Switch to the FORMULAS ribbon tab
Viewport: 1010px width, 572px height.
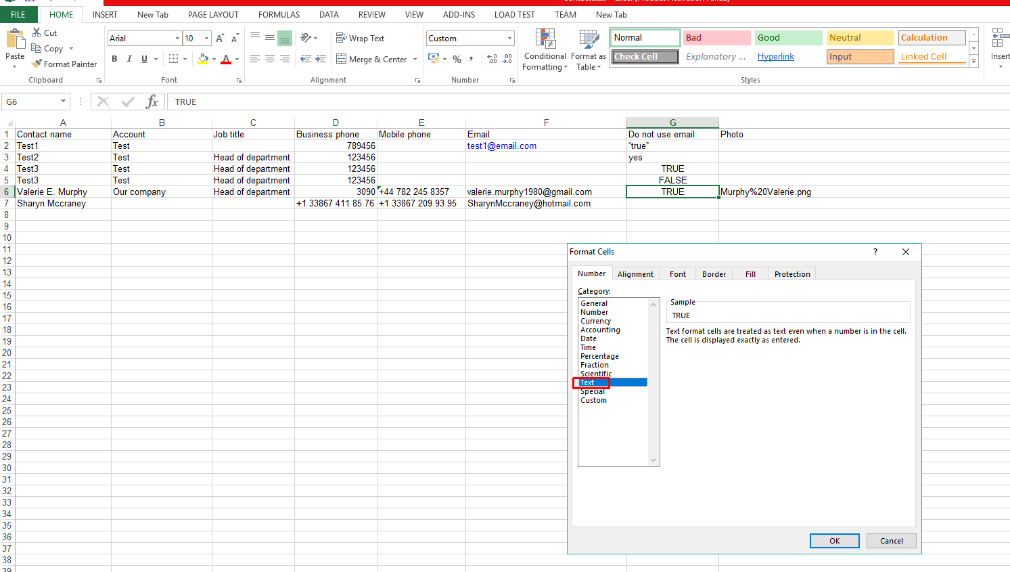[279, 14]
